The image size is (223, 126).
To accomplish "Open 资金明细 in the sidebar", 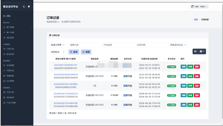I will [x=10, y=65].
